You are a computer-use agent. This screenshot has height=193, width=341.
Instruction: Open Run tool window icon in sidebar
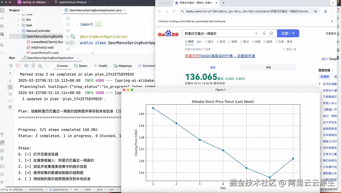[2, 143]
